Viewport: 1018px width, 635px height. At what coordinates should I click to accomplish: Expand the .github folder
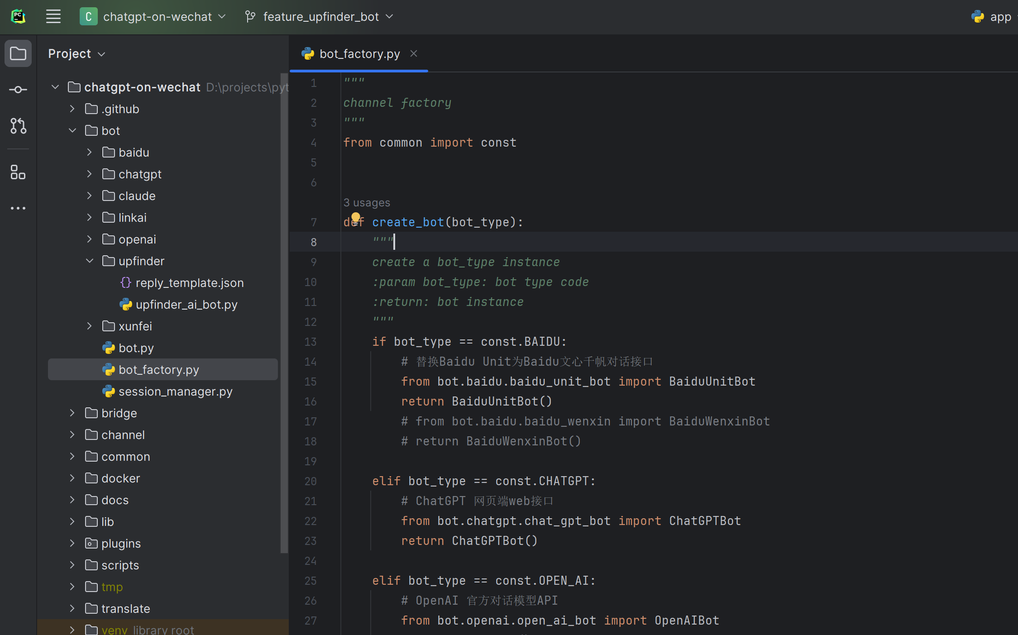[x=72, y=109]
